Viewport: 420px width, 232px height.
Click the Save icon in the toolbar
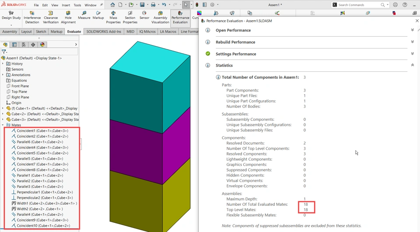(142, 5)
